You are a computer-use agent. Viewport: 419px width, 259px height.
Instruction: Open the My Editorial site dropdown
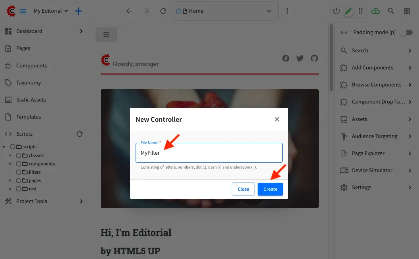click(x=51, y=11)
